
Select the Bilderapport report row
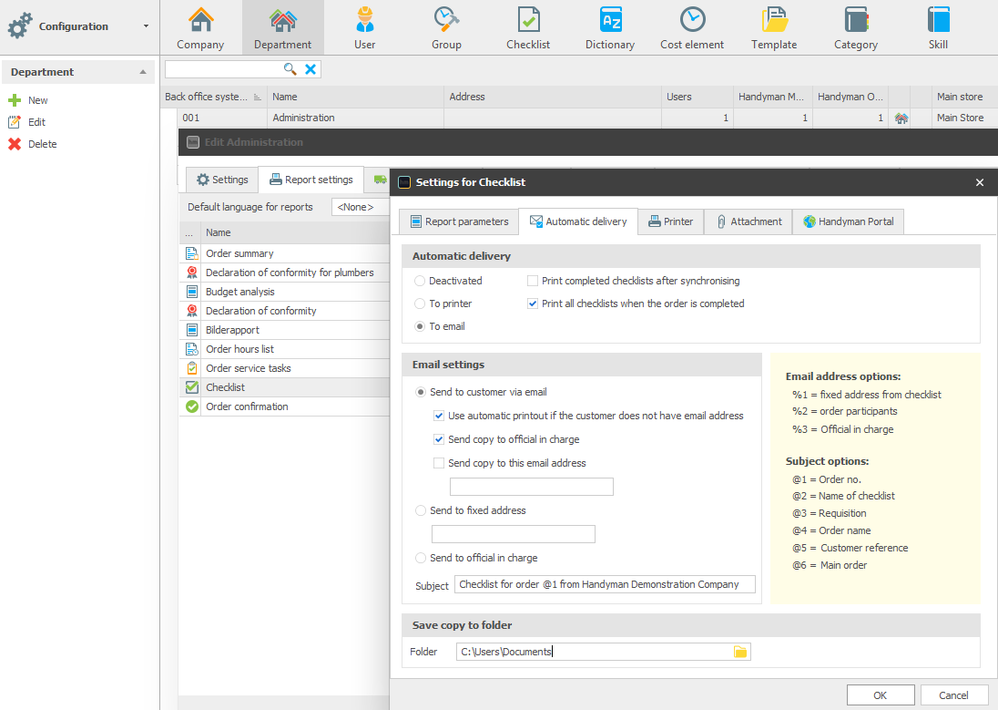[284, 330]
